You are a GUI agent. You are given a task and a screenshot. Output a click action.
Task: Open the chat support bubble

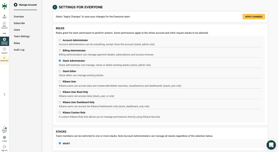pyautogui.click(x=271, y=145)
